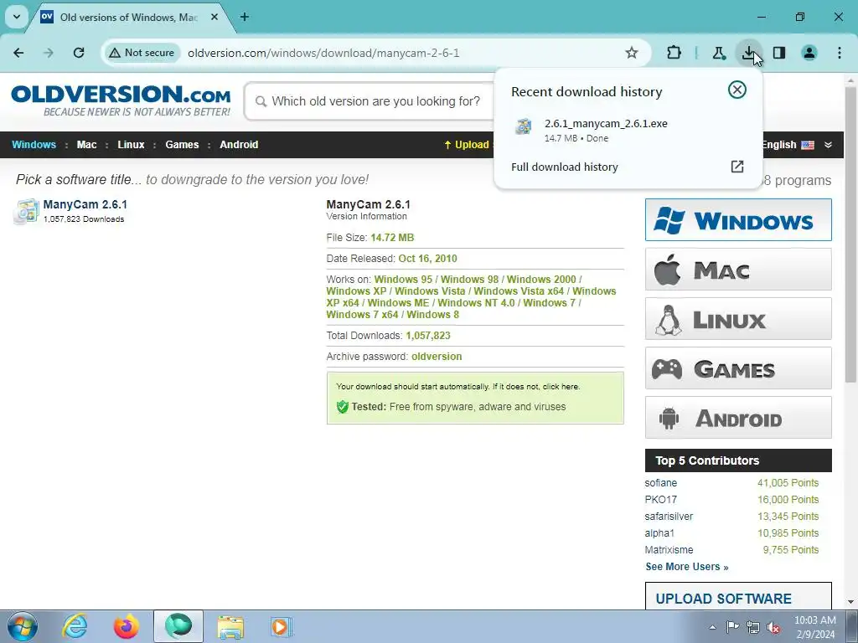
Task: Show hidden tray icons arrow
Action: [712, 627]
